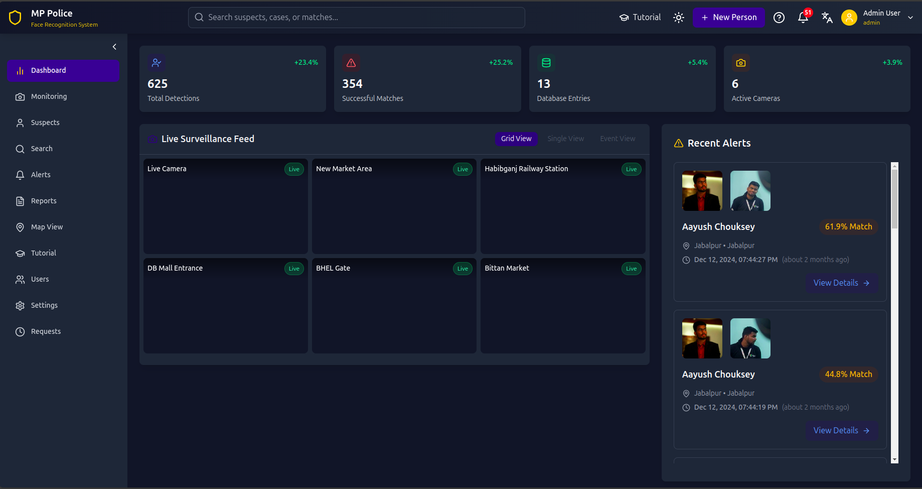The width and height of the screenshot is (922, 489).
Task: Click the +3.9% active cameras change
Action: tap(892, 62)
